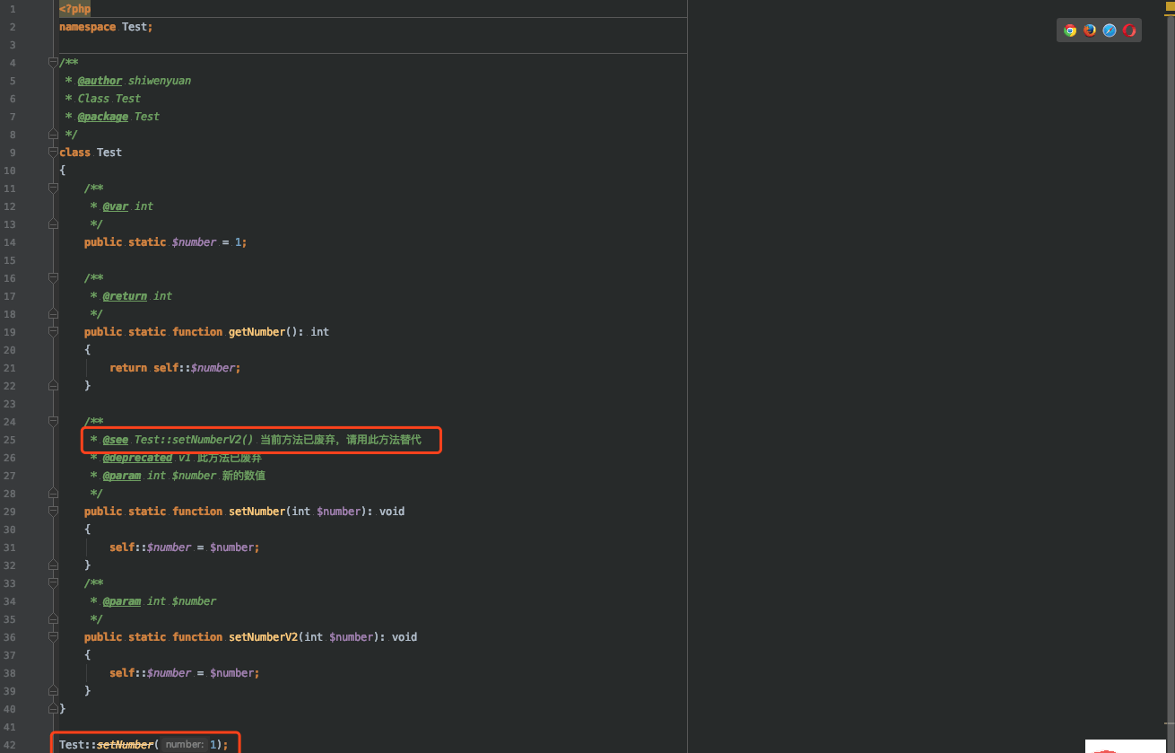Click the fold end marker at line 8

[54, 135]
